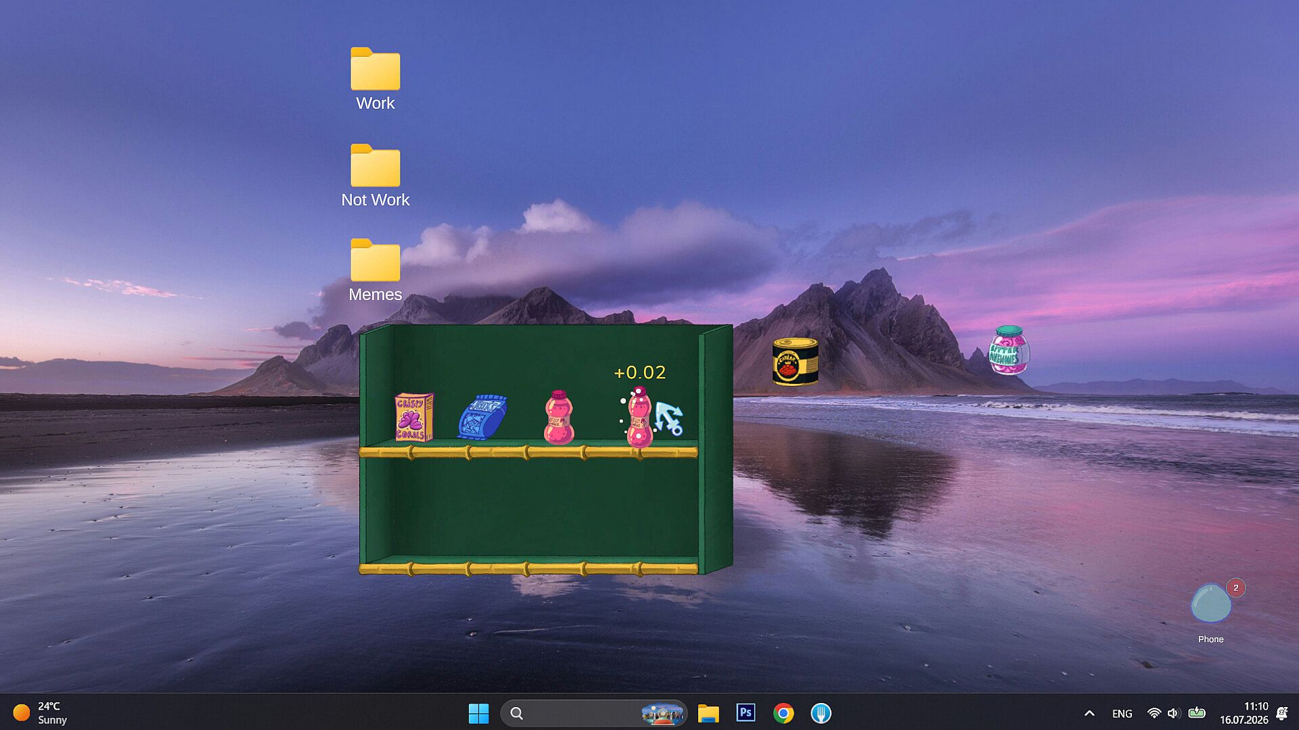This screenshot has width=1299, height=730.
Task: Check the battery status icon
Action: point(1197,712)
